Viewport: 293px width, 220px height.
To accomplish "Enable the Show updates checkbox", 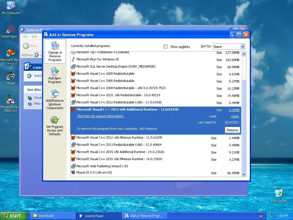I will point(166,47).
